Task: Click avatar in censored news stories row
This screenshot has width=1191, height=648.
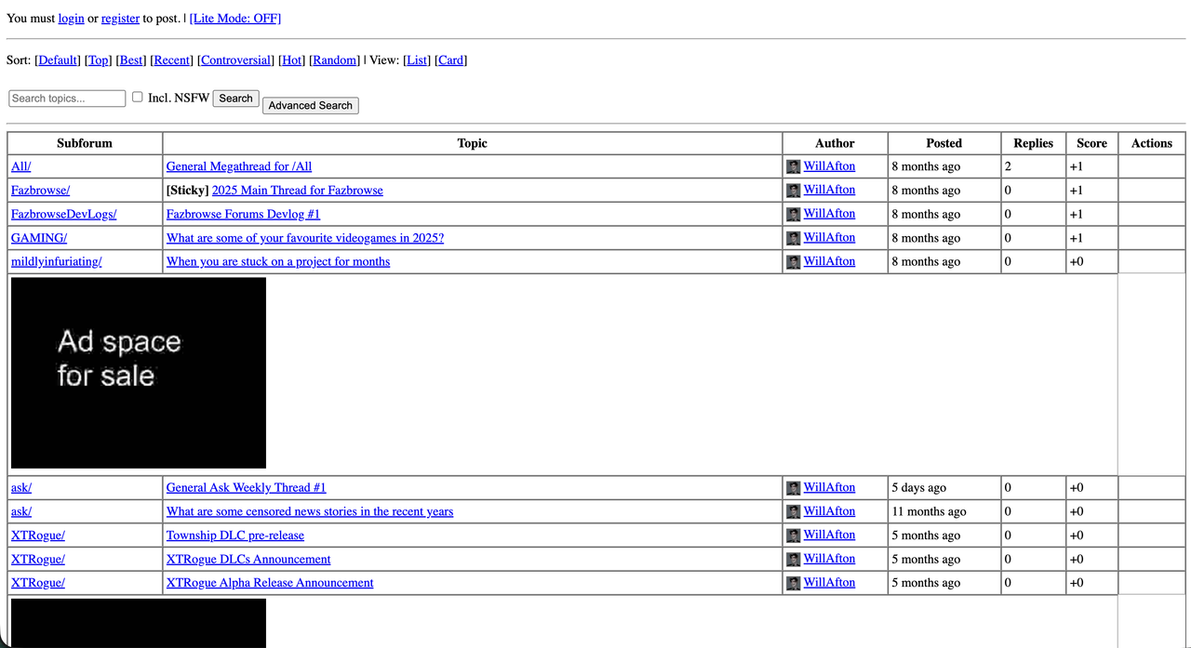Action: 793,512
